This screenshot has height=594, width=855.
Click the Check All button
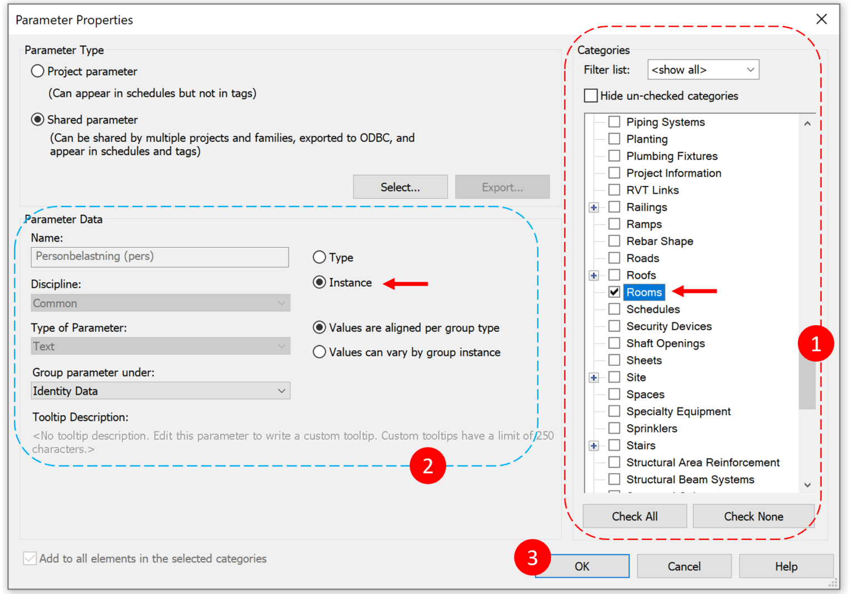coord(635,516)
